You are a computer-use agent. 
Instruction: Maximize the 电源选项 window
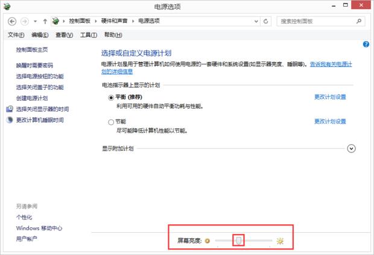coord(346,5)
